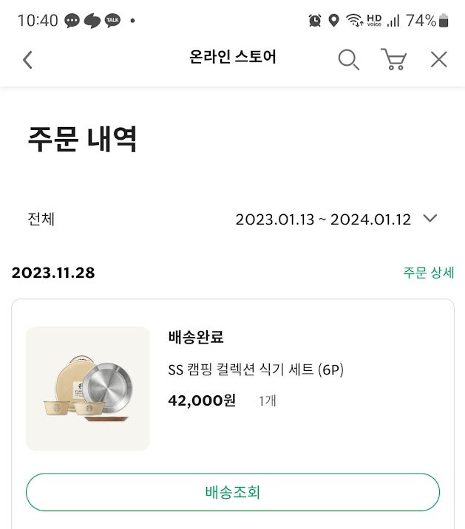The width and height of the screenshot is (465, 529).
Task: Tap the KakaoTalk TALK notification icon
Action: 112,21
